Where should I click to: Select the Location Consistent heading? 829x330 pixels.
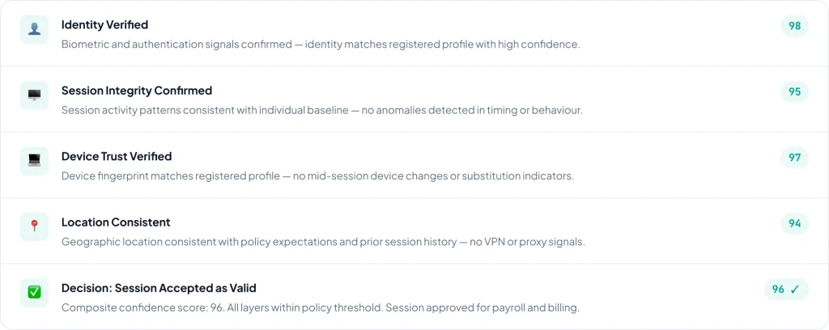pos(116,222)
